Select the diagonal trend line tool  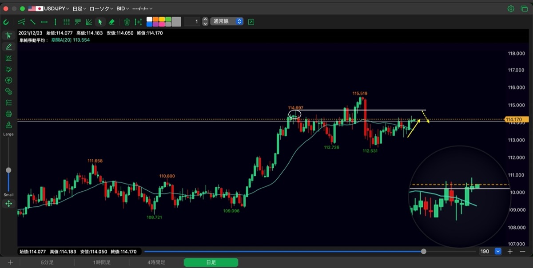pyautogui.click(x=33, y=22)
